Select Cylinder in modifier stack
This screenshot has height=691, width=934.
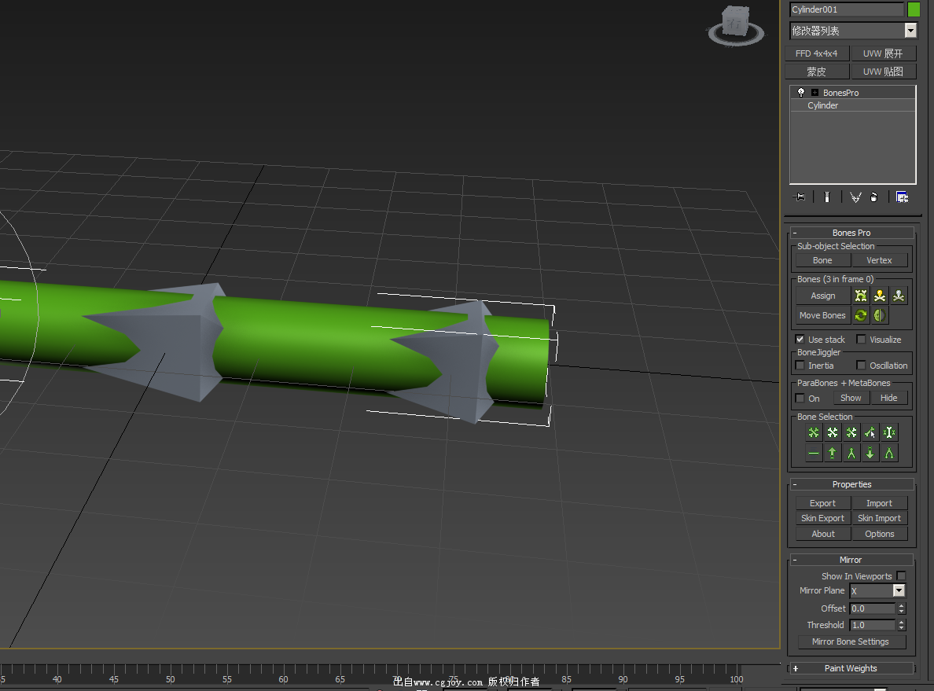coord(823,105)
